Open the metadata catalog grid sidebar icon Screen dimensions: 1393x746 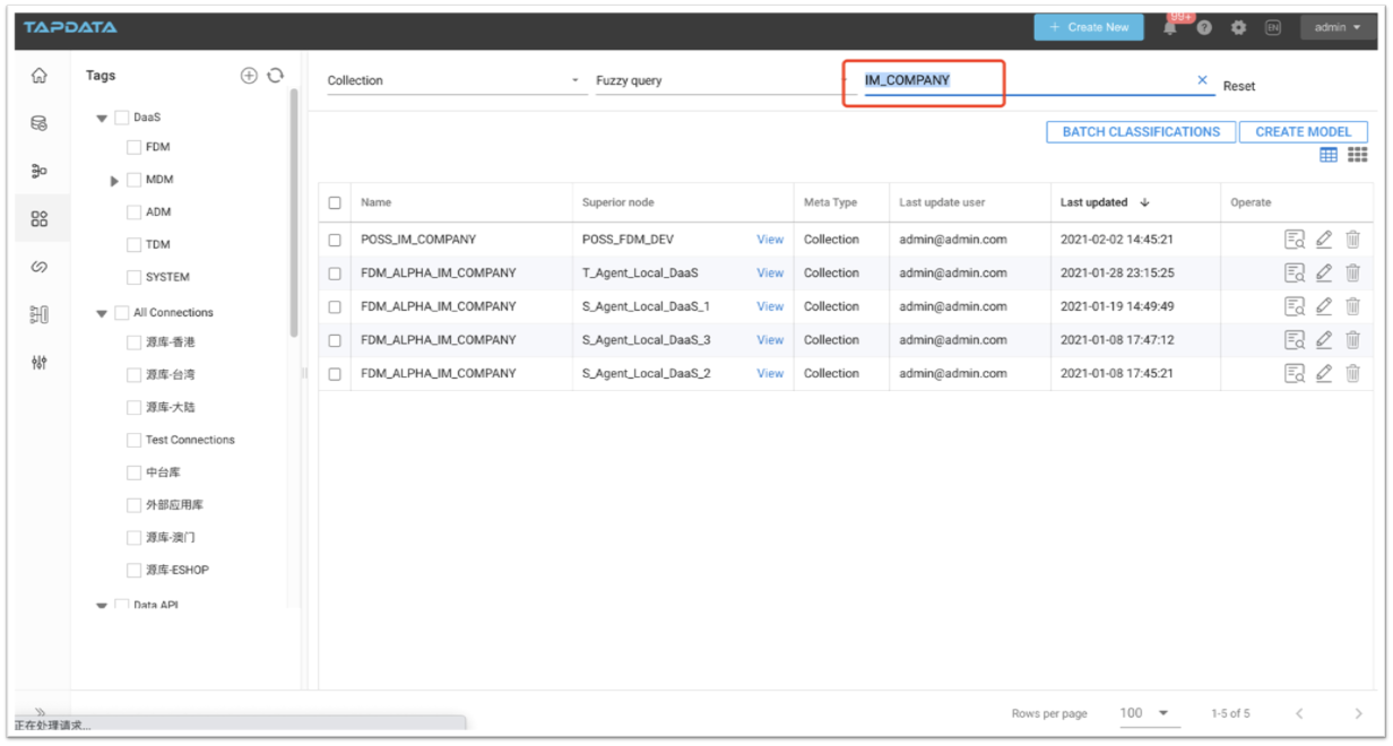[39, 219]
